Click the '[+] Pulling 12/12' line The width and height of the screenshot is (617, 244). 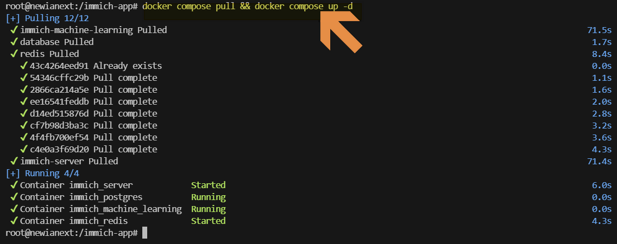(48, 18)
